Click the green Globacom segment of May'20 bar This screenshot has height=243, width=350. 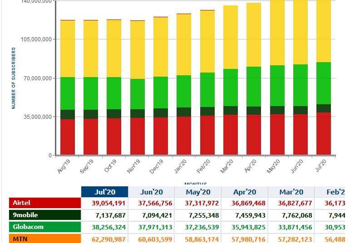(277, 86)
